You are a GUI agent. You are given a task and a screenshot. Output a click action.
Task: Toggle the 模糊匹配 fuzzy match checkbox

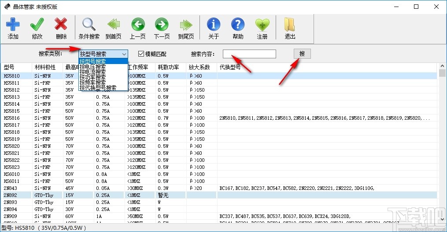[141, 54]
